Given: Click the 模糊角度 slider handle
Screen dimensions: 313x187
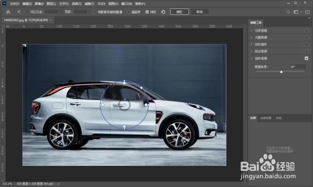Looking at the screenshot, I should (x=281, y=72).
